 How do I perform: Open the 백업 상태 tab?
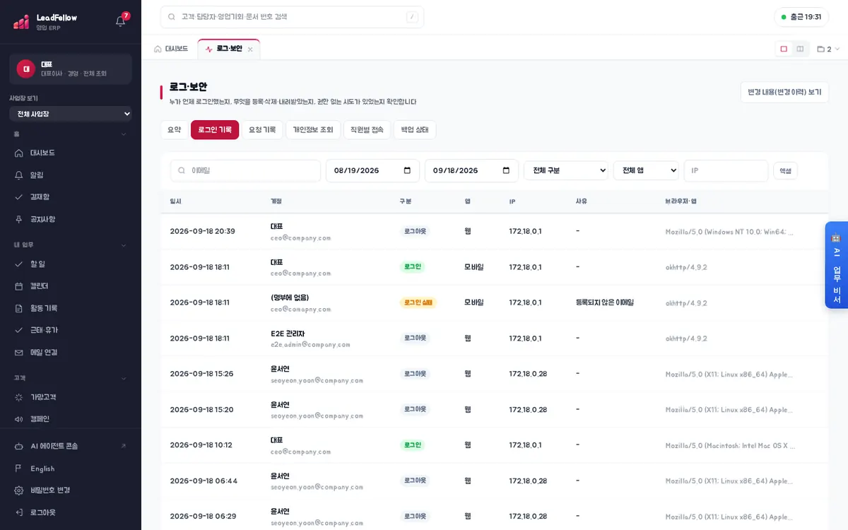click(415, 130)
